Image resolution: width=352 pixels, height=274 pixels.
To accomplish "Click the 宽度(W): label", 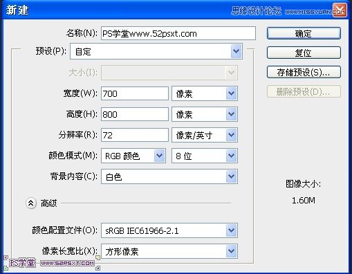I will coord(80,93).
